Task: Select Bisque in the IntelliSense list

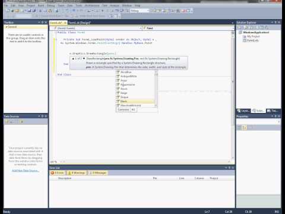Action: click(135, 97)
